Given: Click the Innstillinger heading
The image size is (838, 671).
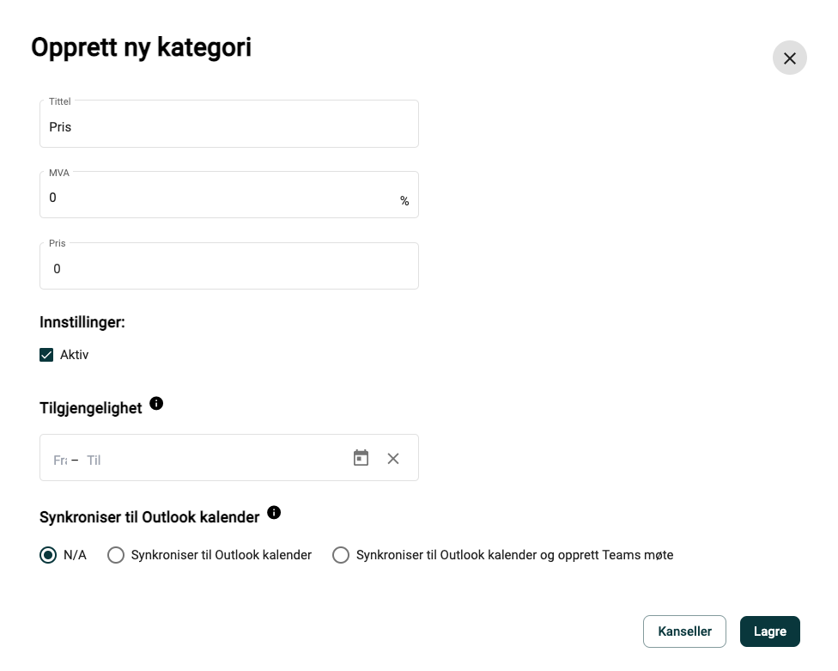Looking at the screenshot, I should click(82, 322).
